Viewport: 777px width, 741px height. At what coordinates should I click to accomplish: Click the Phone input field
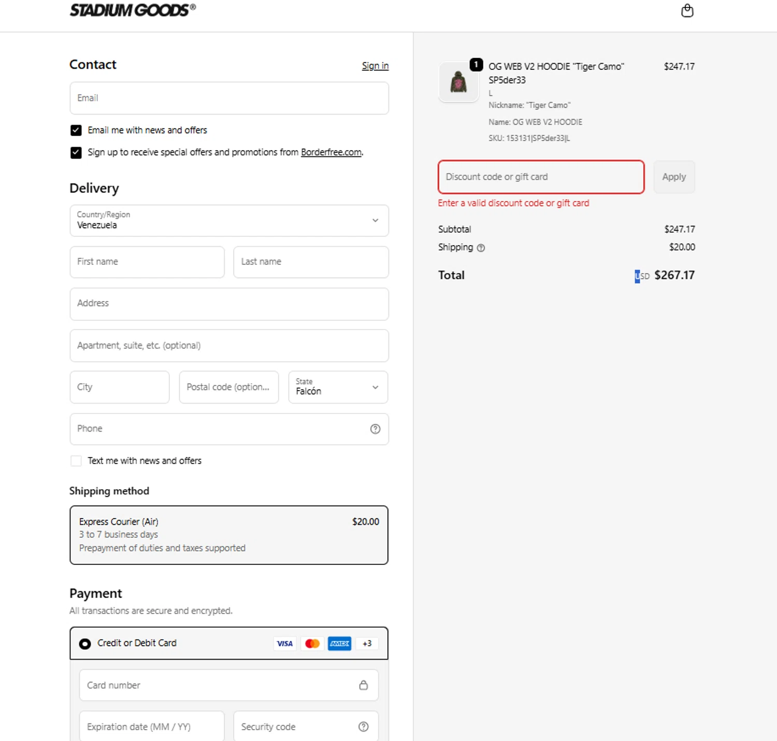(229, 429)
